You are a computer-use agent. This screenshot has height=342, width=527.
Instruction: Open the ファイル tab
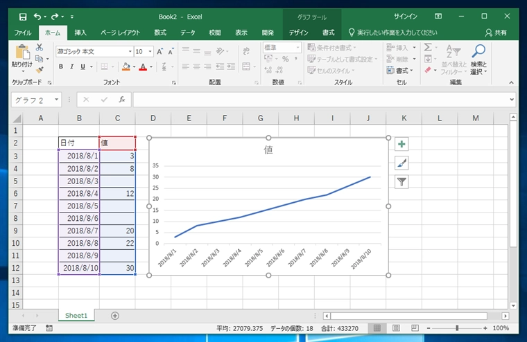point(23,33)
